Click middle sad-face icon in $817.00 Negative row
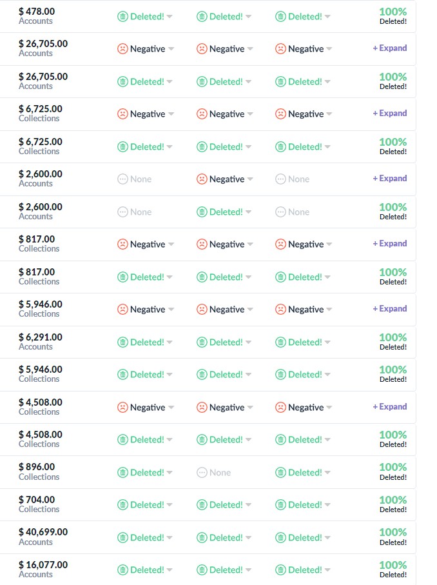Screen dimensions: 437x585 [202, 244]
